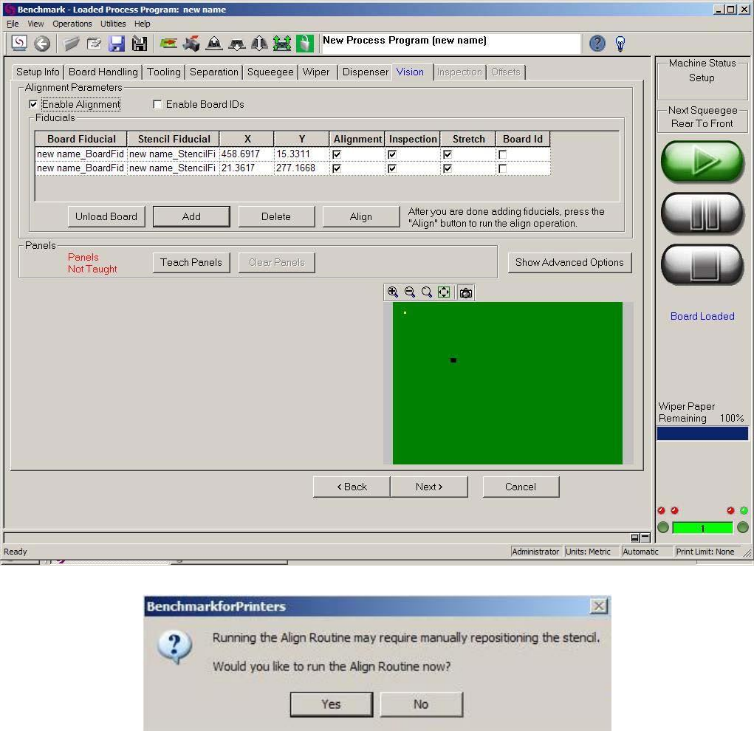Screen dimensions: 754x731
Task: Toggle Inspection checkbox in X 458.6917 row
Action: pos(392,154)
